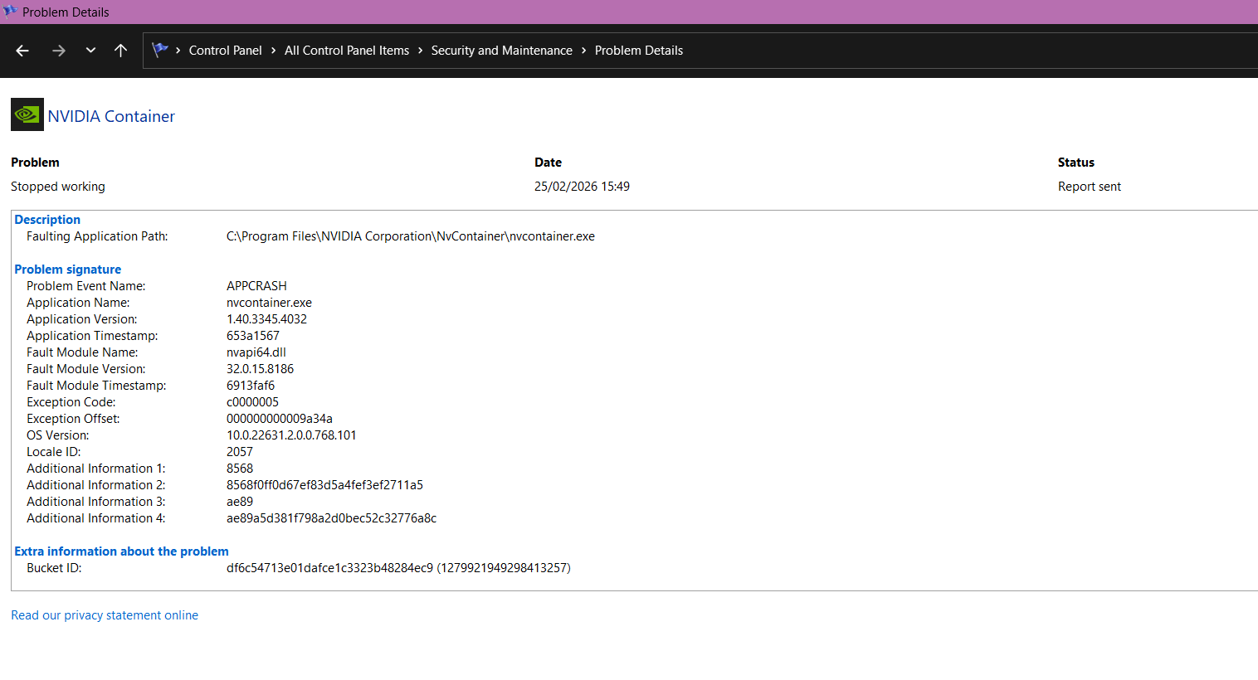The image size is (1258, 680).
Task: Click OS version 10.0.22631.2.0.0.768.101
Action: point(291,435)
